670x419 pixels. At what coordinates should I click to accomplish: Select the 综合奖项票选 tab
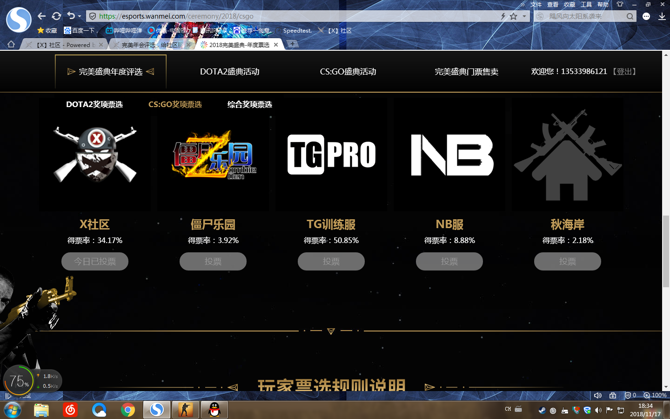(250, 104)
